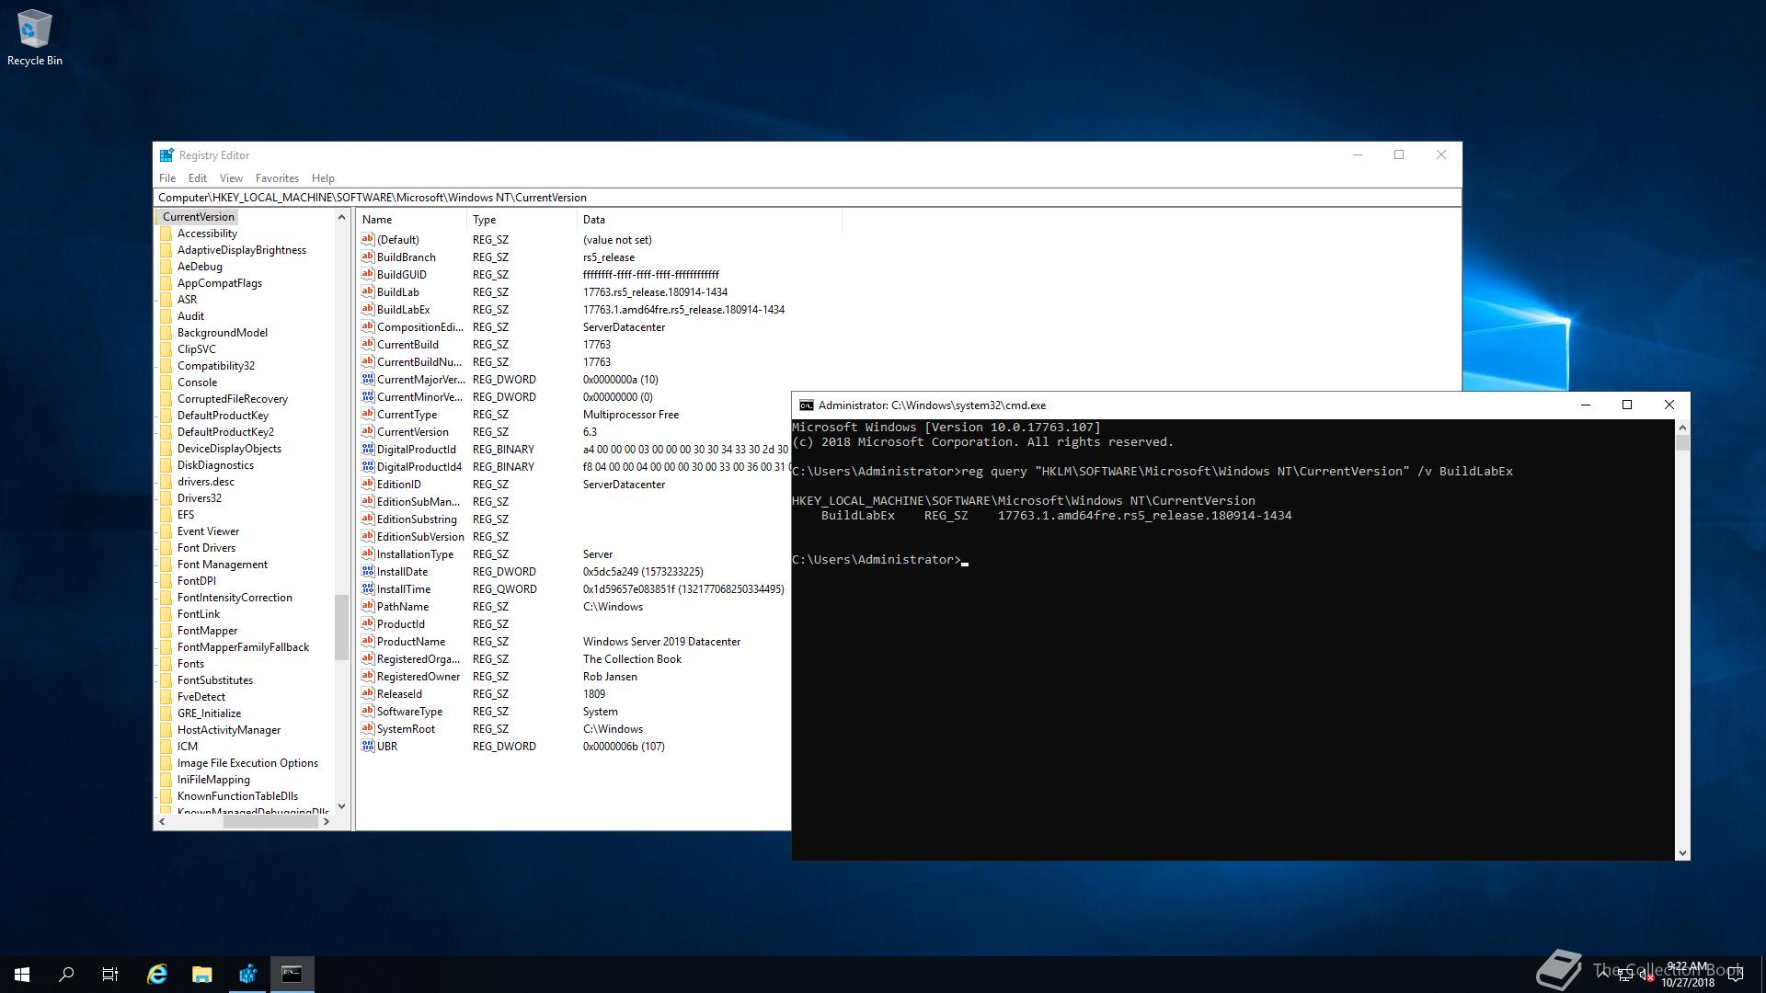This screenshot has height=993, width=1766.
Task: Select the BuildLabEx string value icon
Action: coord(370,310)
